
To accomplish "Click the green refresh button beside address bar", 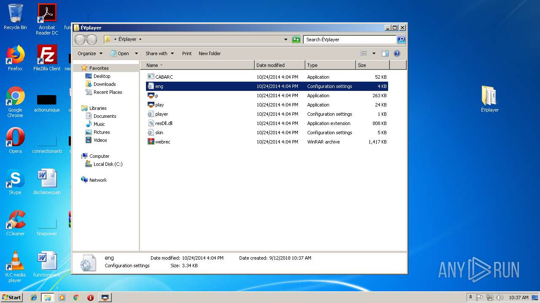I will tap(296, 40).
